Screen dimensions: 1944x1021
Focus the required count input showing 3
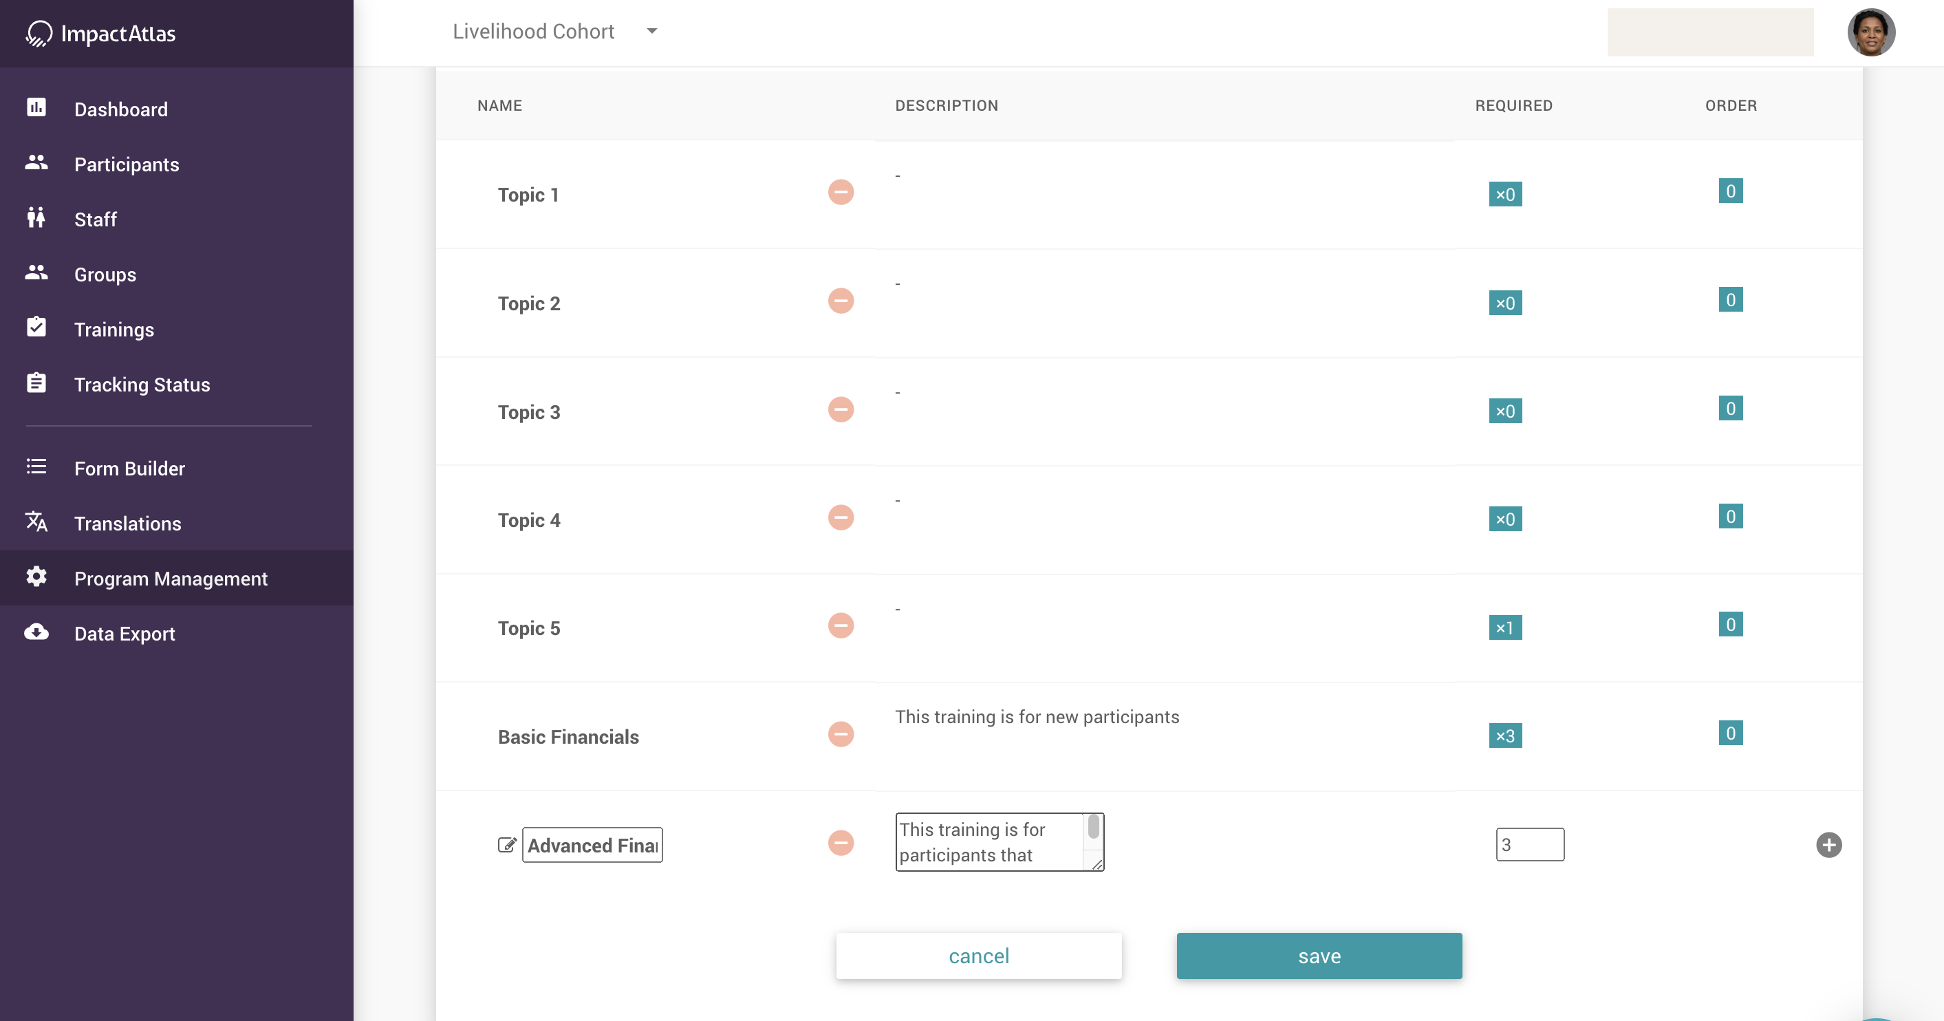(x=1529, y=844)
